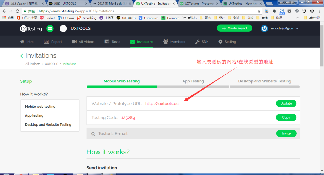Open the Members tab

click(x=174, y=42)
